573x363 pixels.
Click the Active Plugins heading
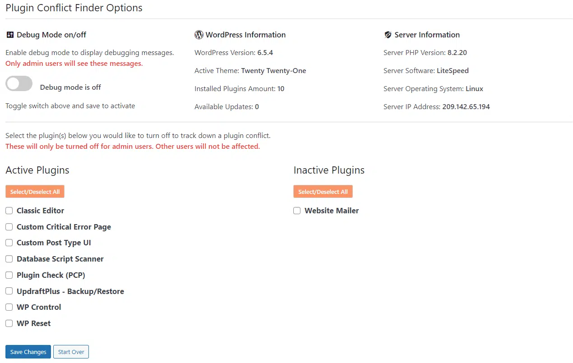tap(37, 170)
